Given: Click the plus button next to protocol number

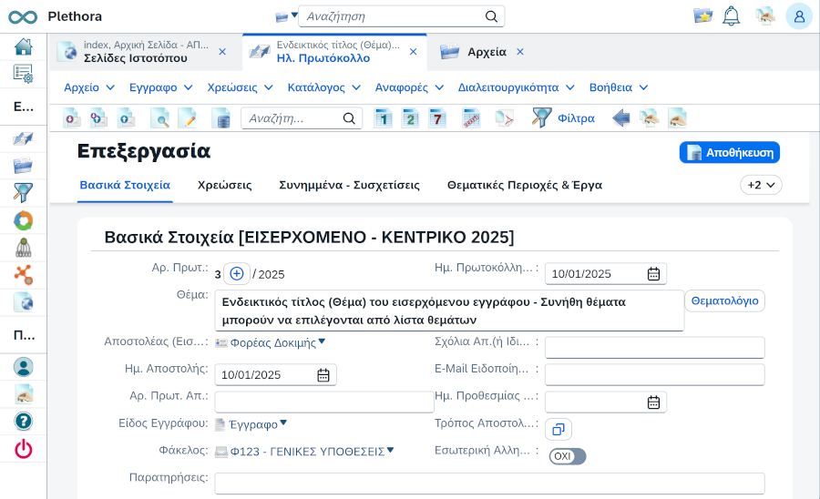Looking at the screenshot, I should pos(237,274).
